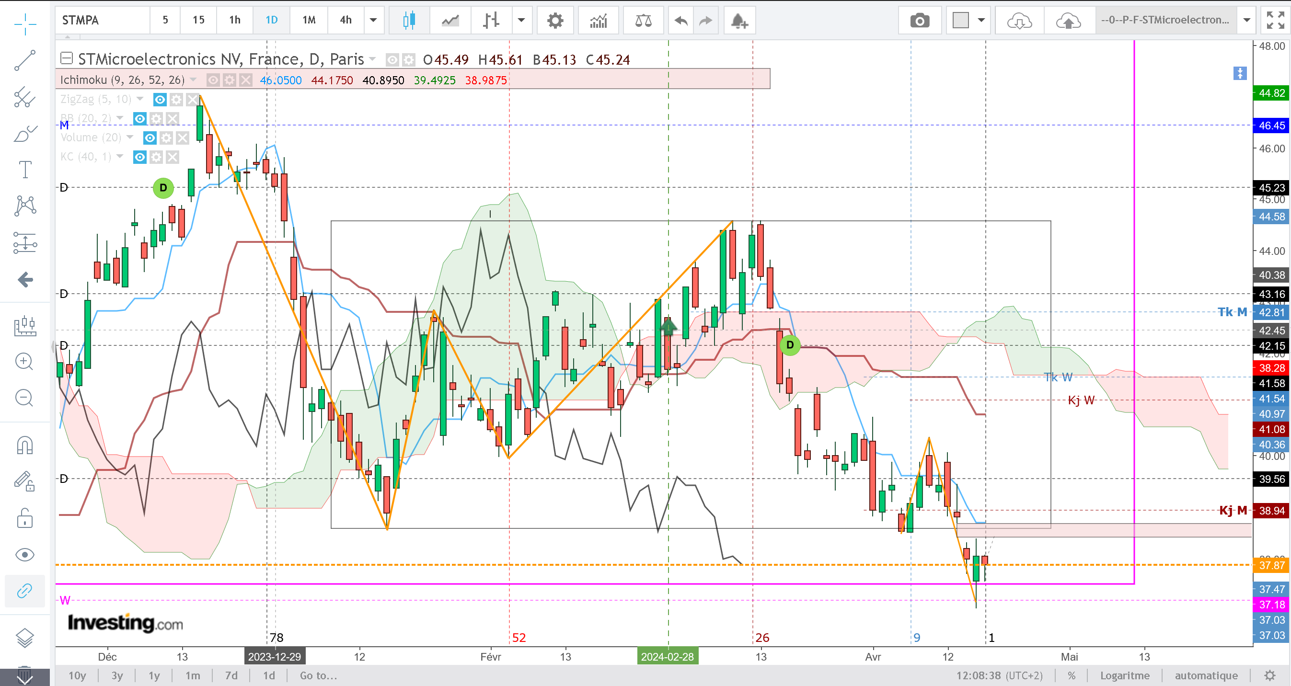Select the 5 minute interval

(165, 20)
